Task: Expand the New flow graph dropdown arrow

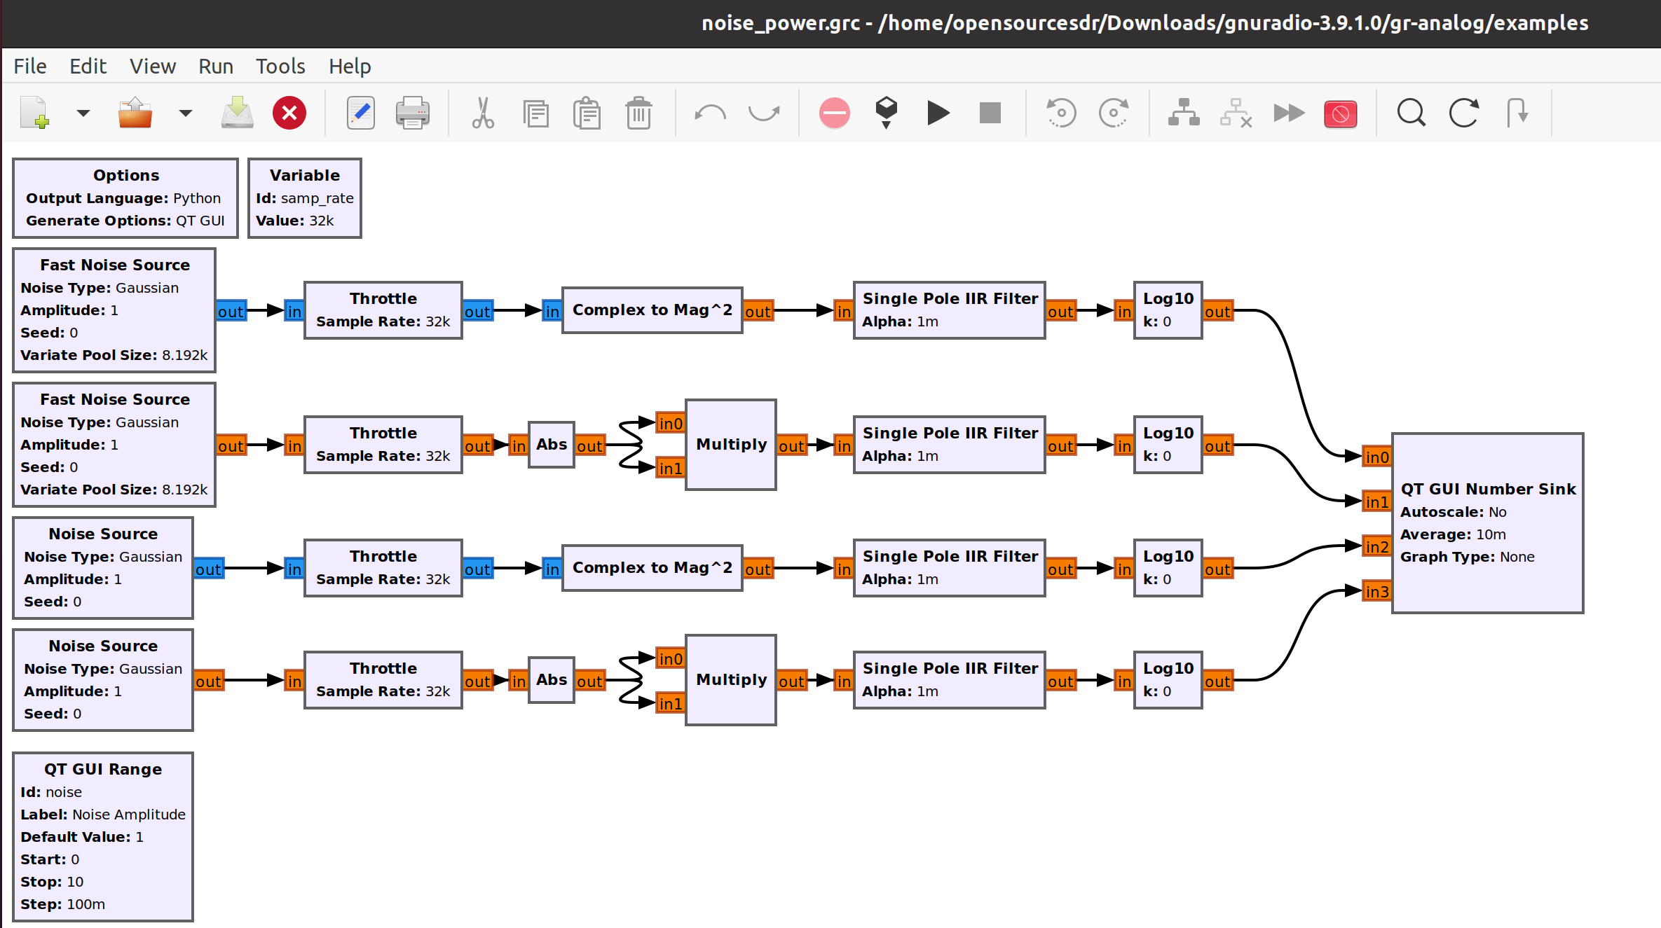Action: tap(83, 113)
